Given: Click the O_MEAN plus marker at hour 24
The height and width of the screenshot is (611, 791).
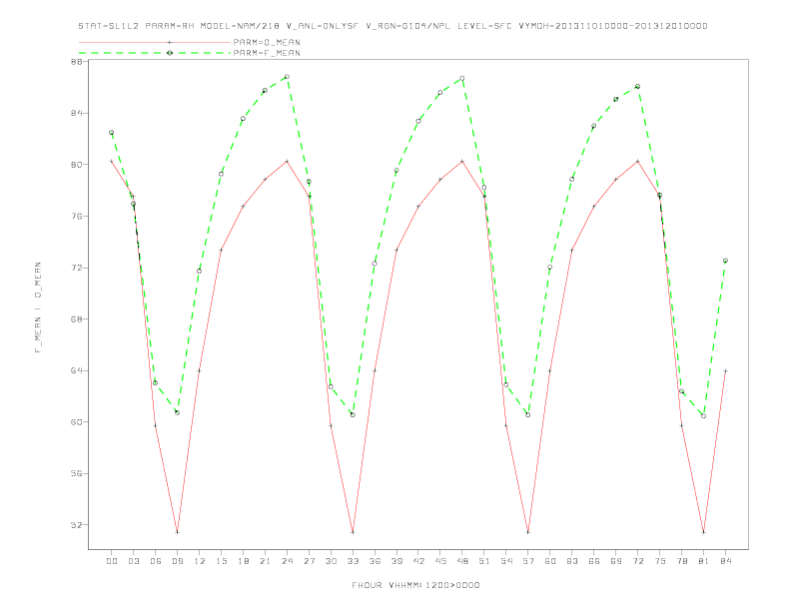Looking at the screenshot, I should [287, 162].
